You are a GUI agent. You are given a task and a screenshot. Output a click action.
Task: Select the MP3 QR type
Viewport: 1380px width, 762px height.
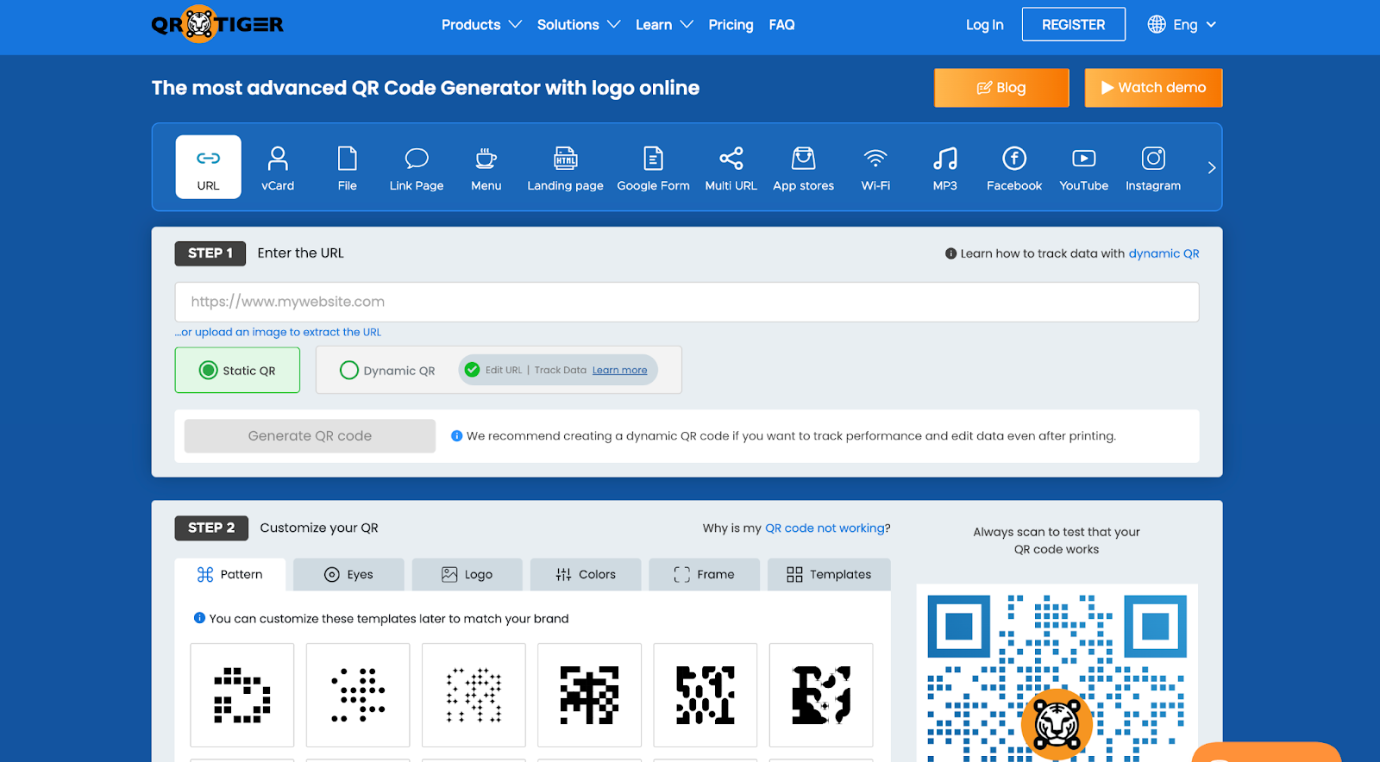tap(944, 167)
